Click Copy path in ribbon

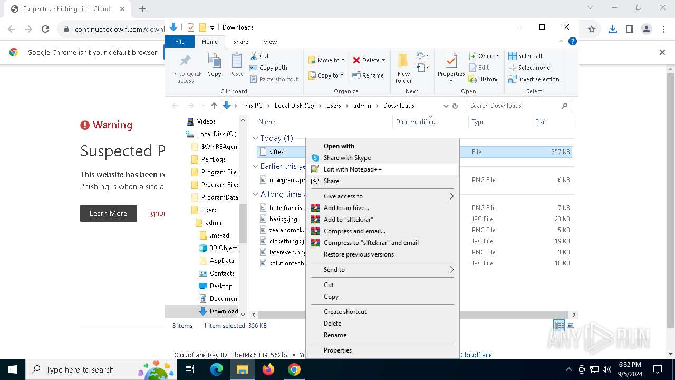point(268,68)
